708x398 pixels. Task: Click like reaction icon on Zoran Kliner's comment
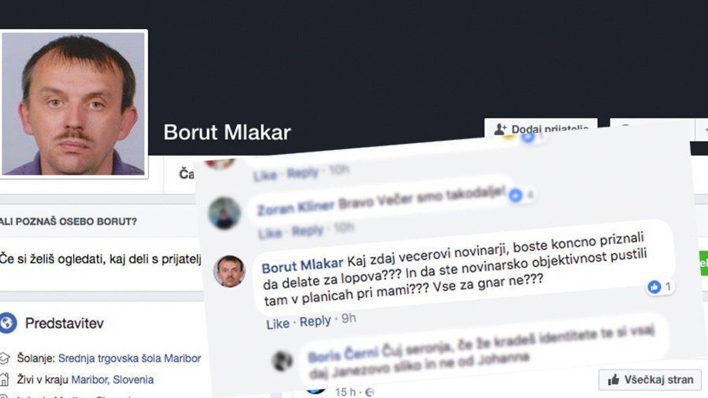pos(515,195)
